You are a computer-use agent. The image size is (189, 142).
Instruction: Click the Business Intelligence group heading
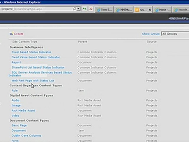[26, 47]
